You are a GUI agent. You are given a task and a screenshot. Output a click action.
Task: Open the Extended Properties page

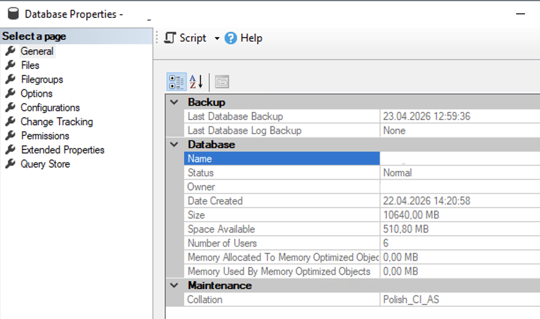coord(63,150)
